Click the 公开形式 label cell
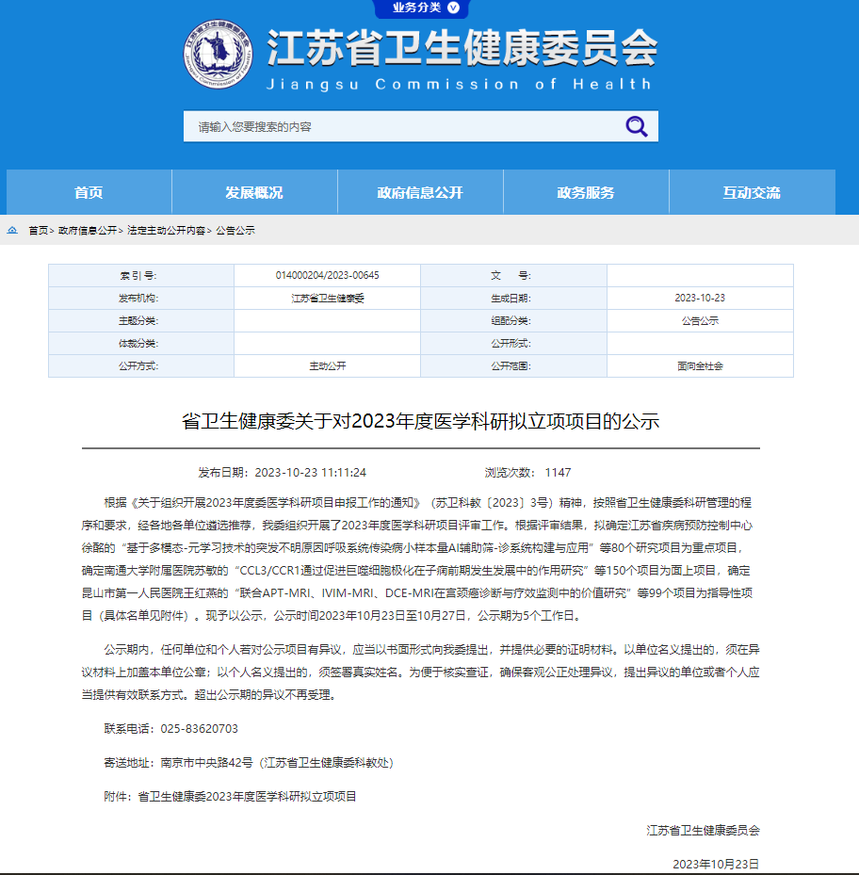 click(x=513, y=343)
